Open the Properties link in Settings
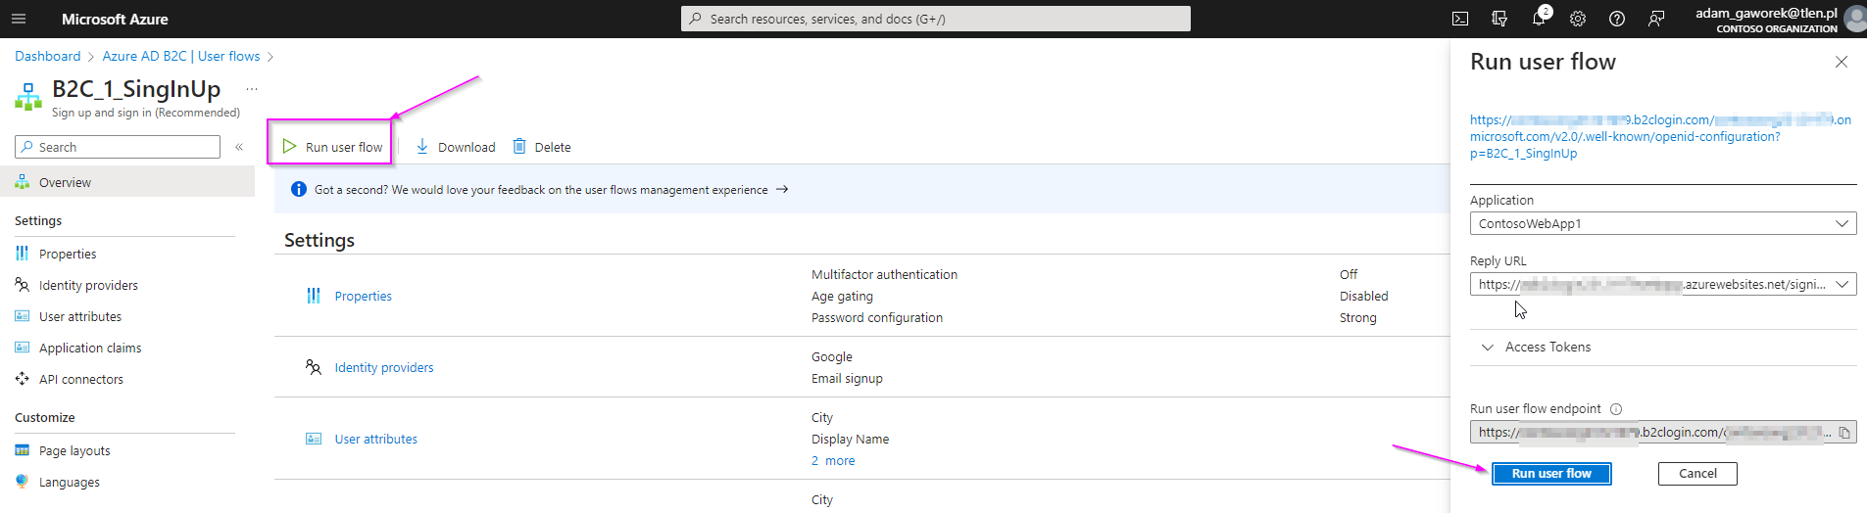This screenshot has height=513, width=1867. (x=363, y=296)
